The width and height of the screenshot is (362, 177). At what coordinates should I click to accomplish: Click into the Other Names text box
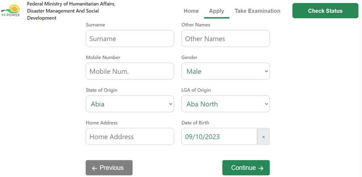point(225,39)
